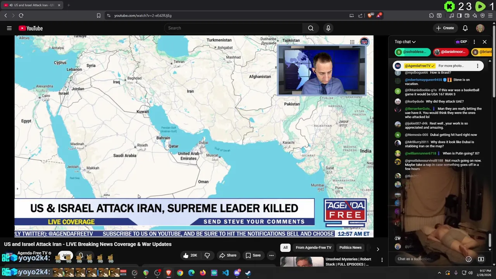Open Brave VPN shield icon
Screen dimensions: 496x279
482,15
